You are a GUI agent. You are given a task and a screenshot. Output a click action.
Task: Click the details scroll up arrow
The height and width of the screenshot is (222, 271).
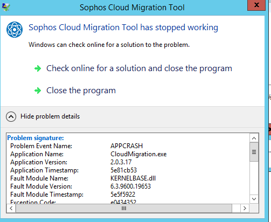[x=254, y=138]
